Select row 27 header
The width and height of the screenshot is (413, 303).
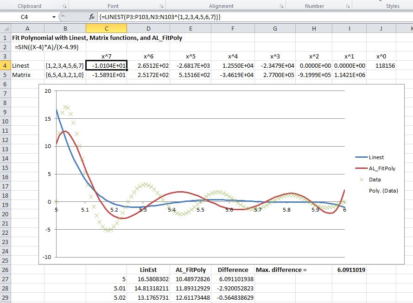pyautogui.click(x=5, y=278)
